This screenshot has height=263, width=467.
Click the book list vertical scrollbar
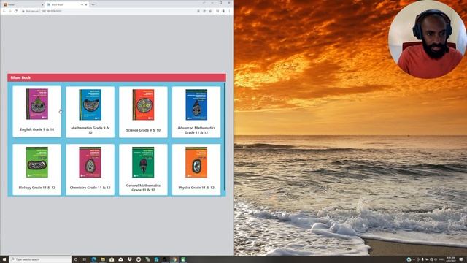coord(224,137)
